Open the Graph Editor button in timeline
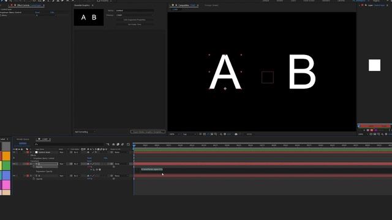The height and width of the screenshot is (220, 392). point(128,144)
